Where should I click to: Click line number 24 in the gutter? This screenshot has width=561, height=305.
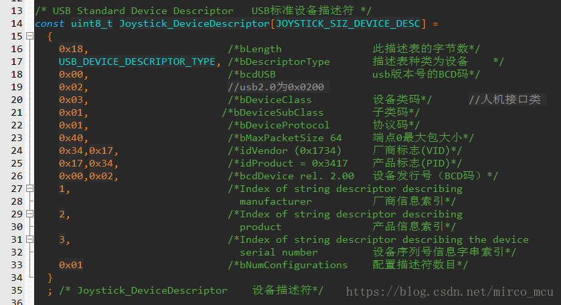[17, 150]
